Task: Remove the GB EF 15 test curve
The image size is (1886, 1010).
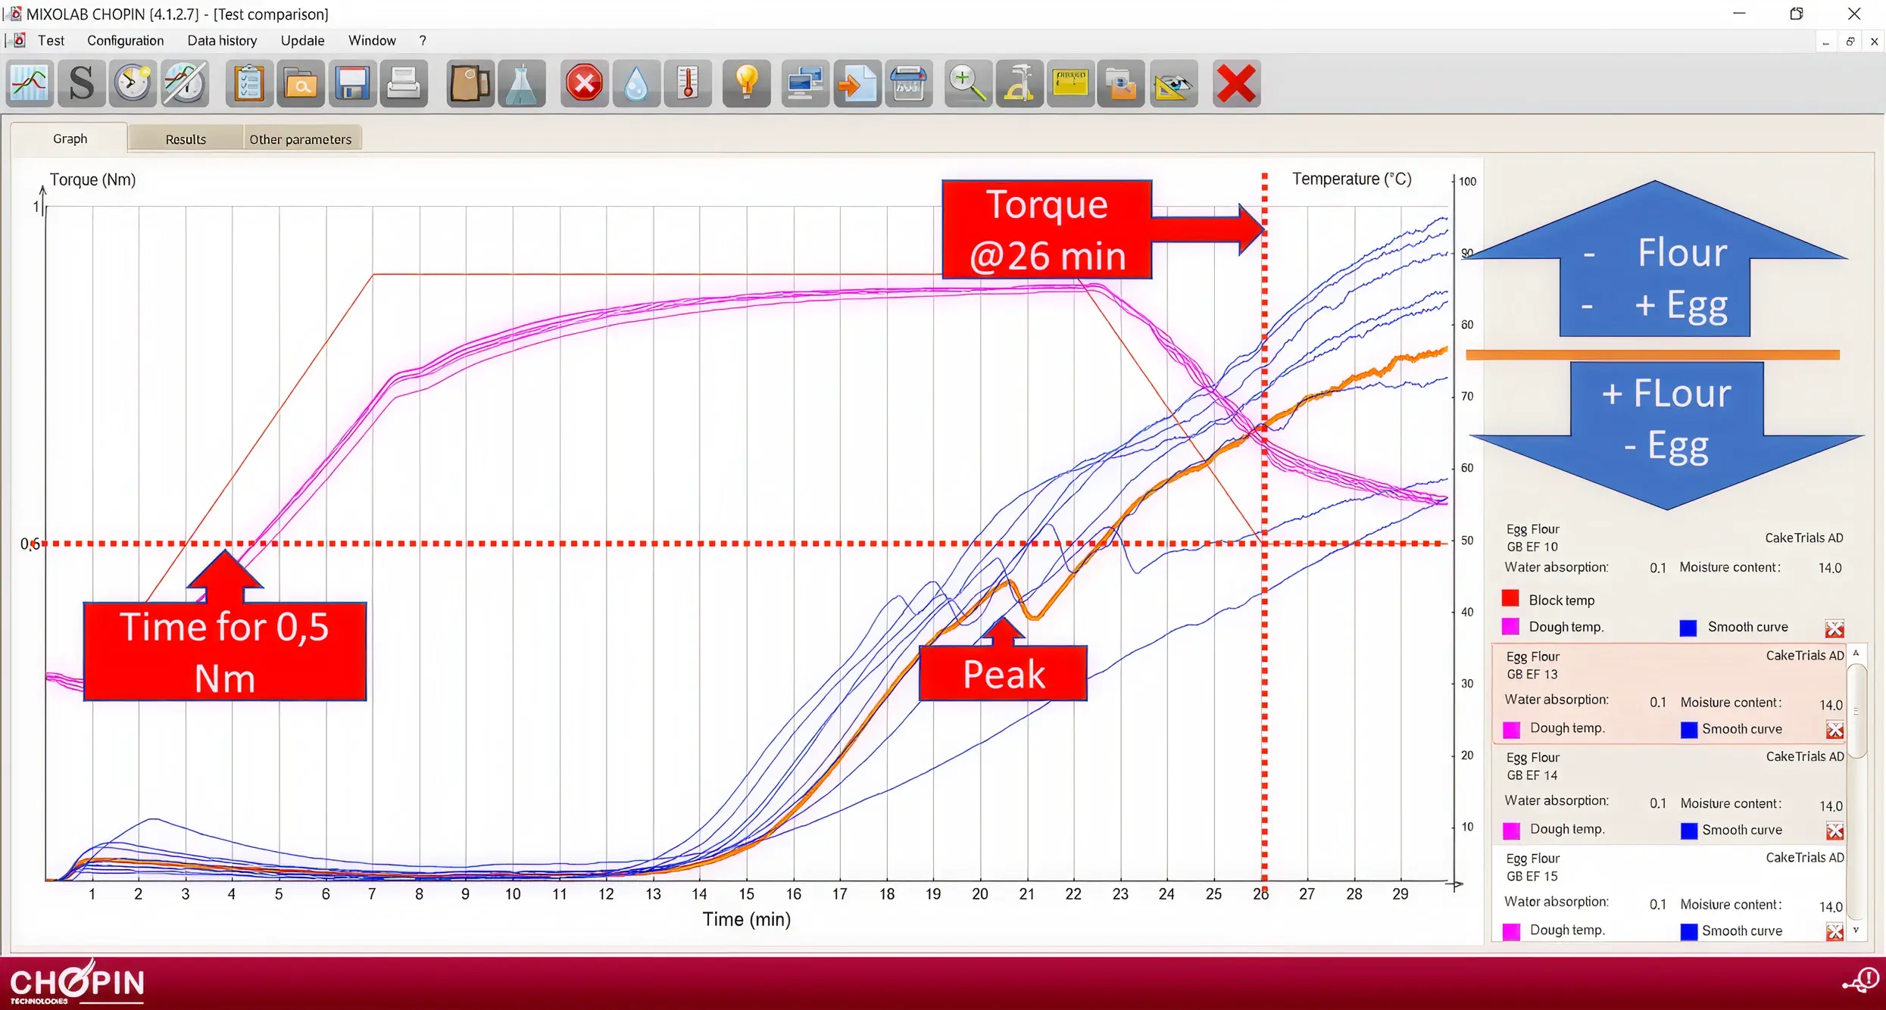Action: (1834, 932)
